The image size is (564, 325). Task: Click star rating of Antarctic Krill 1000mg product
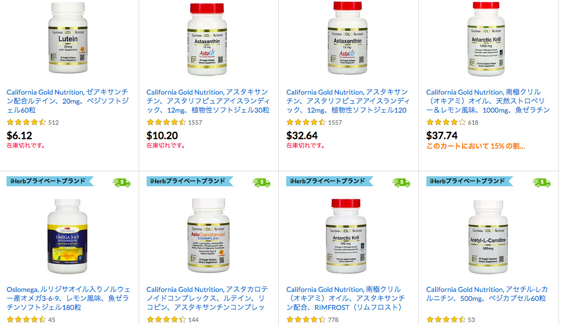pyautogui.click(x=446, y=122)
